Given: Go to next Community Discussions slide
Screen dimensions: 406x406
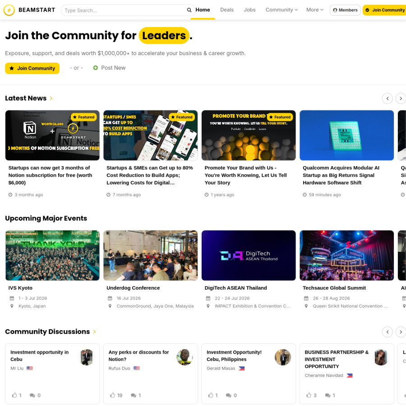Looking at the screenshot, I should pyautogui.click(x=401, y=332).
